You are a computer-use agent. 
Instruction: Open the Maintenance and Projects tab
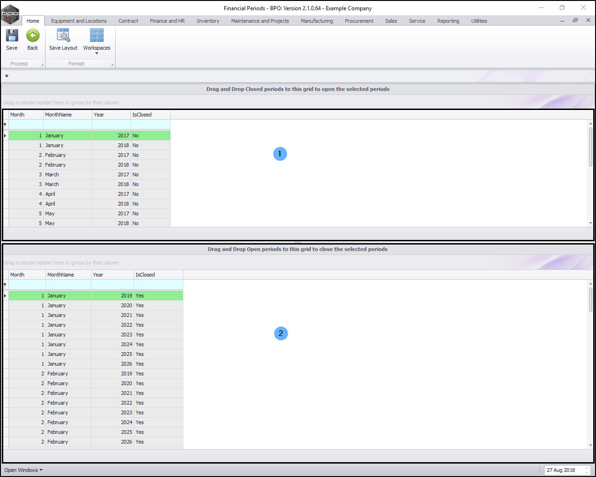260,21
